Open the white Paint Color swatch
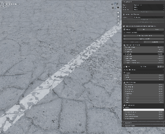 pyautogui.click(x=144, y=110)
